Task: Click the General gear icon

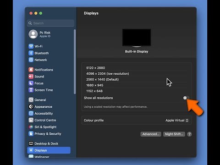Action: [x=31, y=100]
